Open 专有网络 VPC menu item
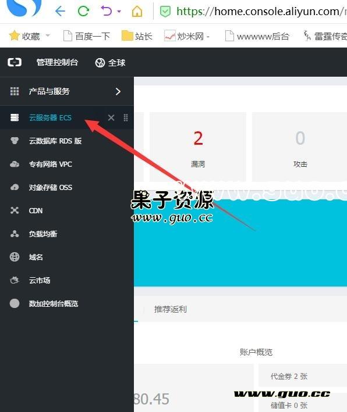Screen dimensions: 347x412 51,164
